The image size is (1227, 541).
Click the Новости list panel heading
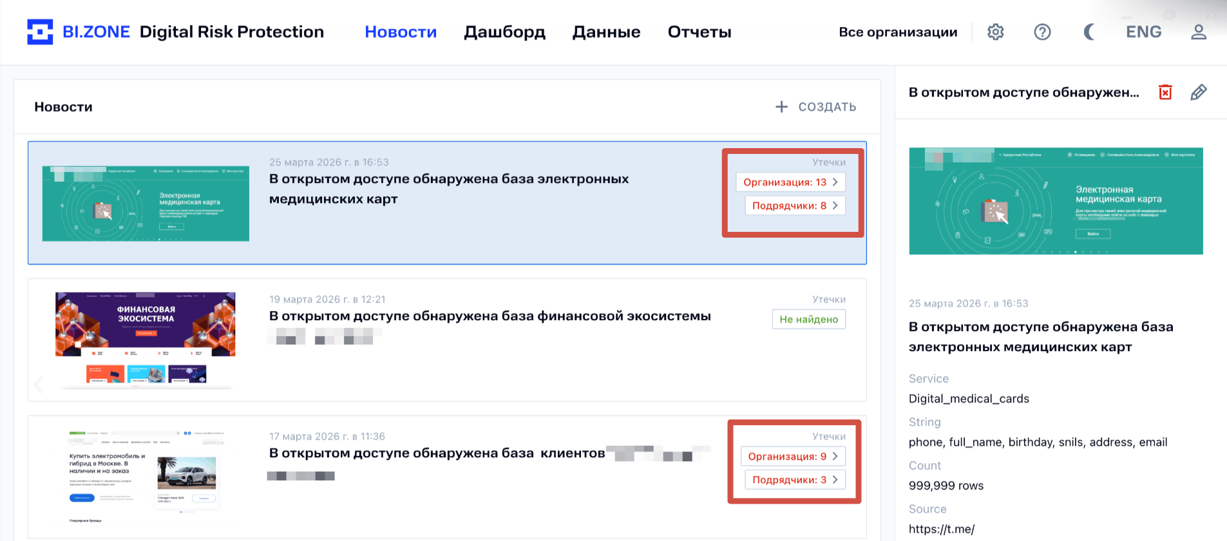[x=63, y=107]
